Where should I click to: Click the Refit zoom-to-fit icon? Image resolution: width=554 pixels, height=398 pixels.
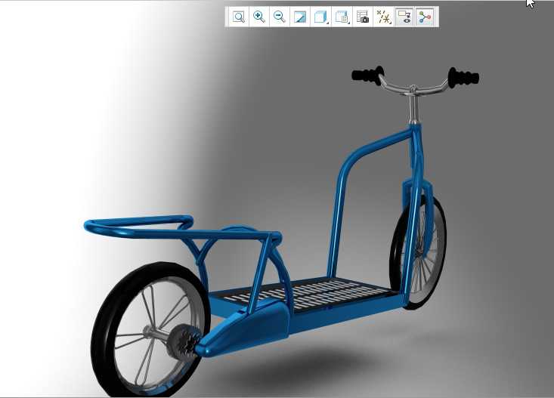tap(239, 17)
